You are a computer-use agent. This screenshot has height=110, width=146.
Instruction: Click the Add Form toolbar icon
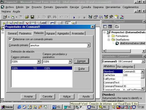click(13, 17)
